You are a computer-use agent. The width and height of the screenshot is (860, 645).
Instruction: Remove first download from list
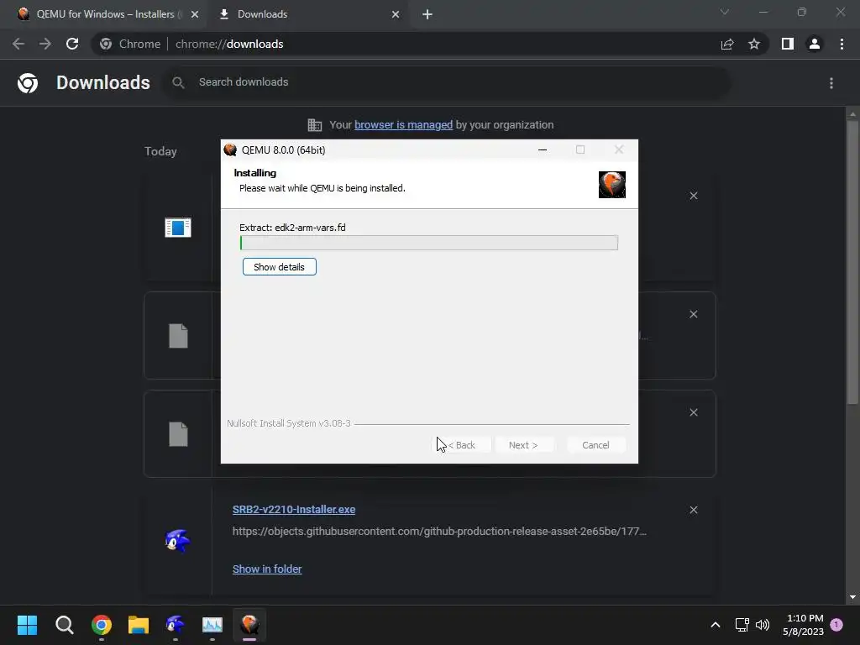[x=693, y=196]
